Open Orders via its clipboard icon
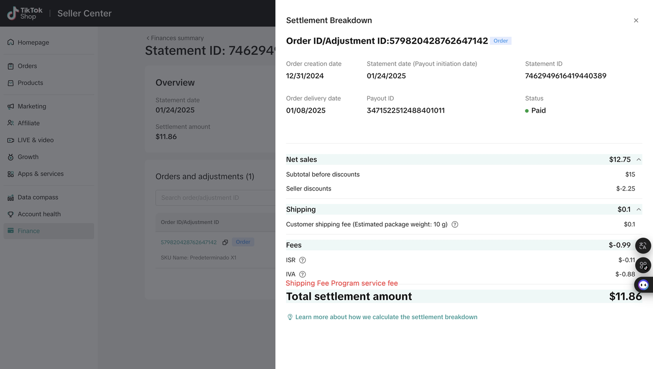The width and height of the screenshot is (653, 369). (11, 66)
